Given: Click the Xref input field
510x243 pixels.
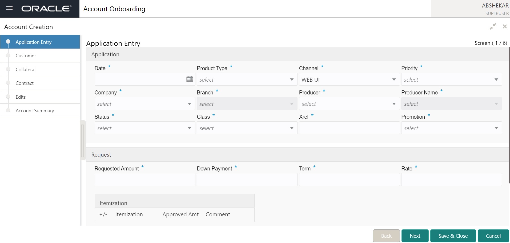Looking at the screenshot, I should click(x=349, y=128).
